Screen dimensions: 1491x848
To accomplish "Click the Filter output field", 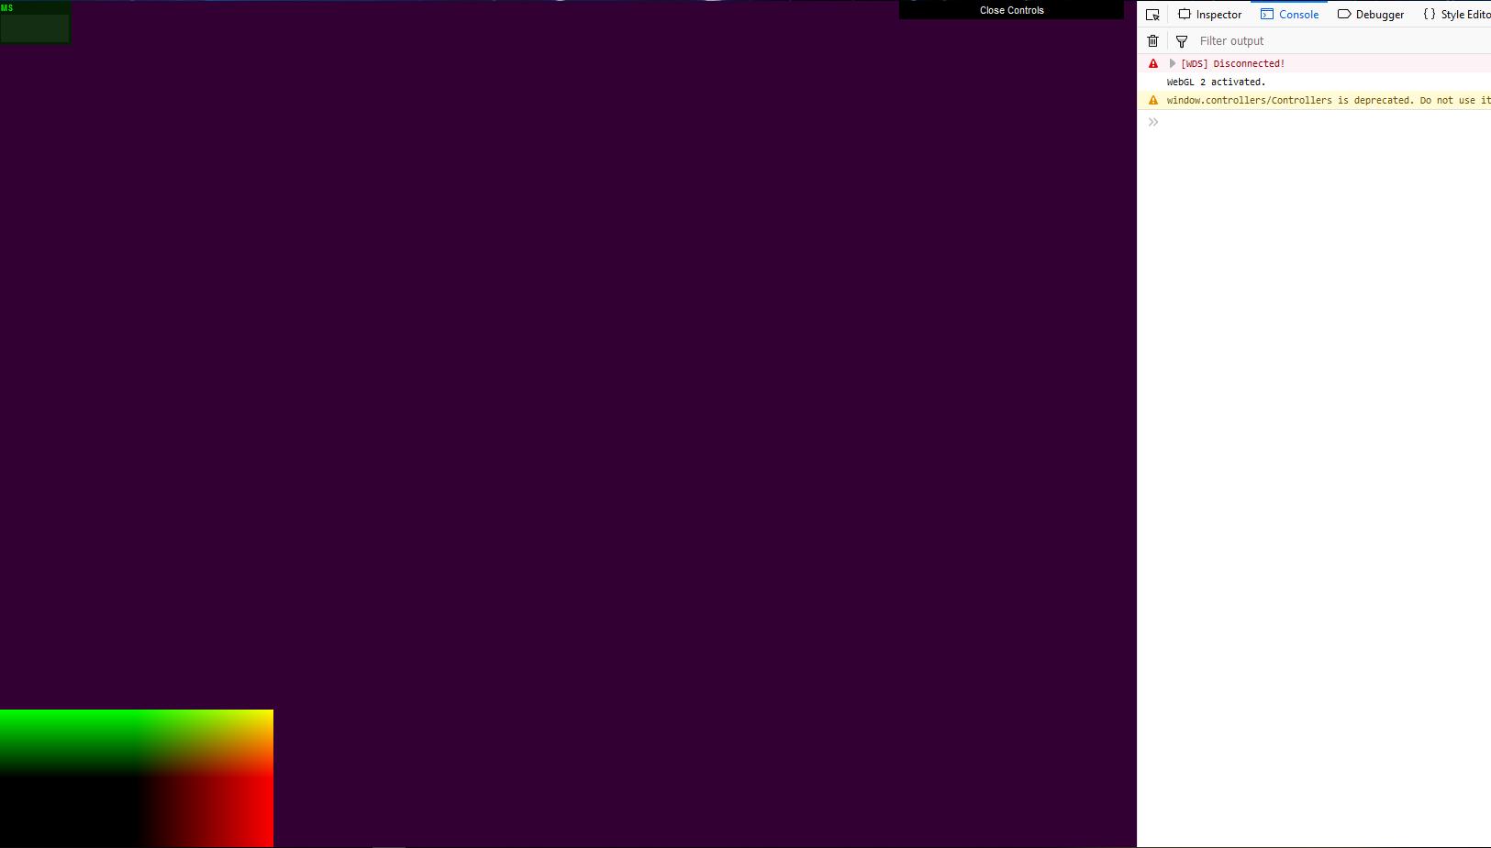I will point(1330,41).
